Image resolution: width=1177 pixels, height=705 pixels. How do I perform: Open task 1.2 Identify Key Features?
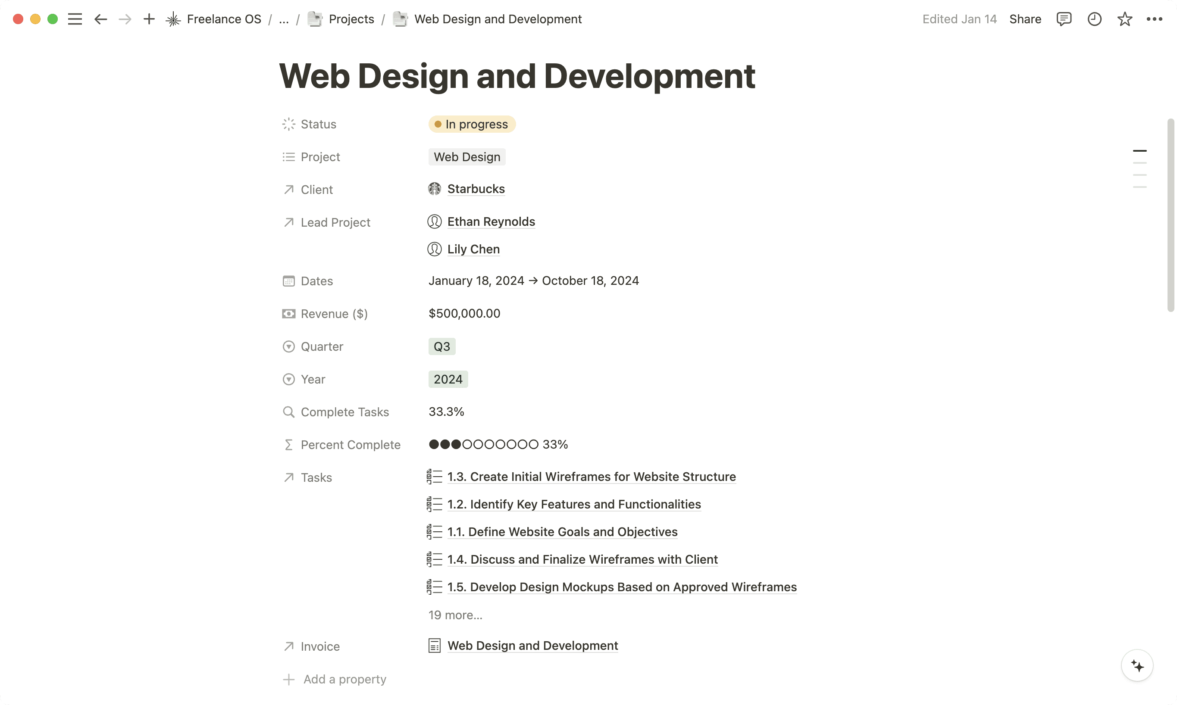(573, 504)
